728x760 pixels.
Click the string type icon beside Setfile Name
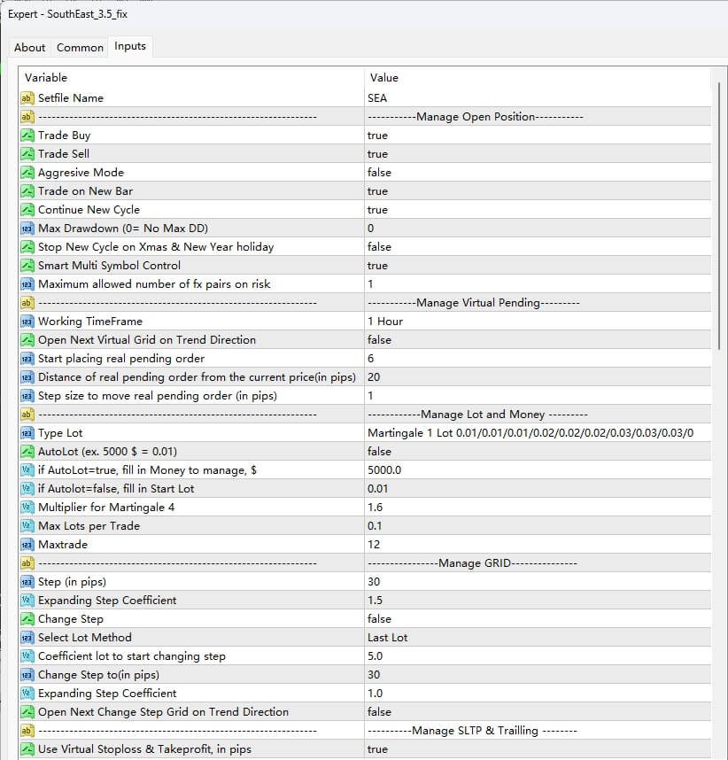27,97
